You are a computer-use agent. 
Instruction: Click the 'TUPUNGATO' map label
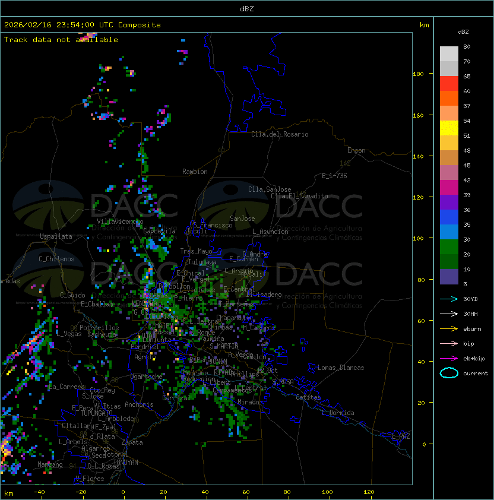point(96,413)
